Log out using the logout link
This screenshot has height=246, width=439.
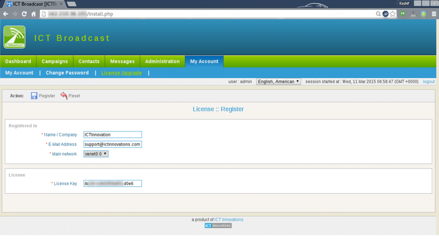[x=429, y=82]
